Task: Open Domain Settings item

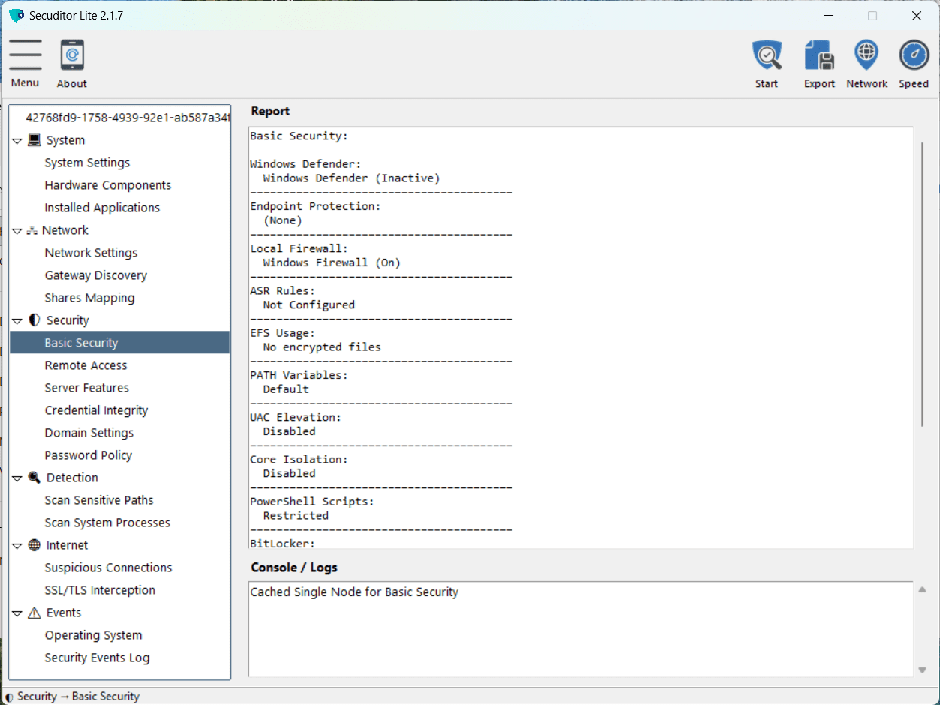Action: click(89, 433)
